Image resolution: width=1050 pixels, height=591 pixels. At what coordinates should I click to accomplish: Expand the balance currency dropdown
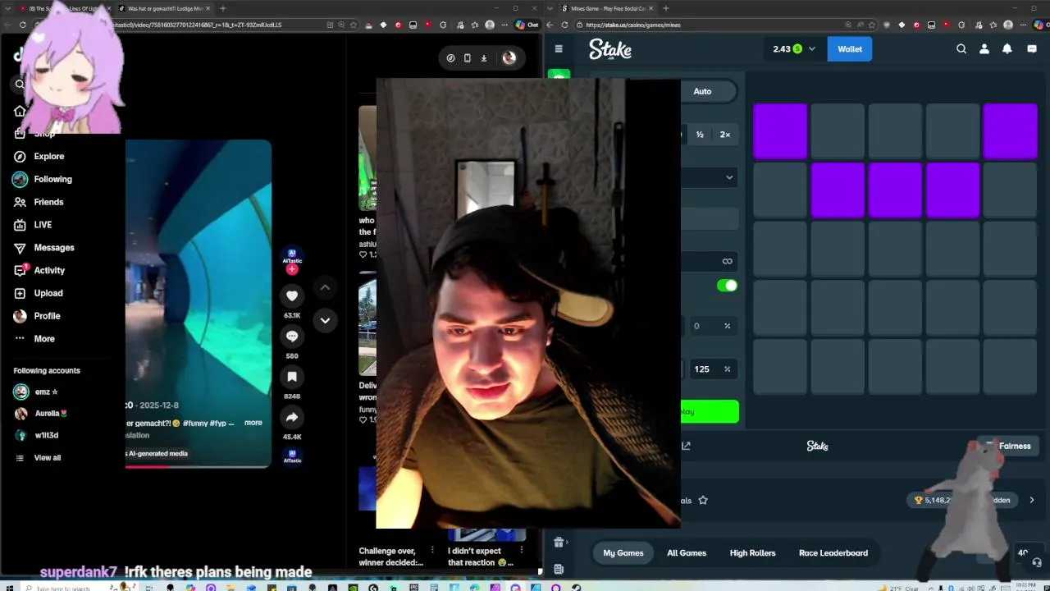click(812, 49)
